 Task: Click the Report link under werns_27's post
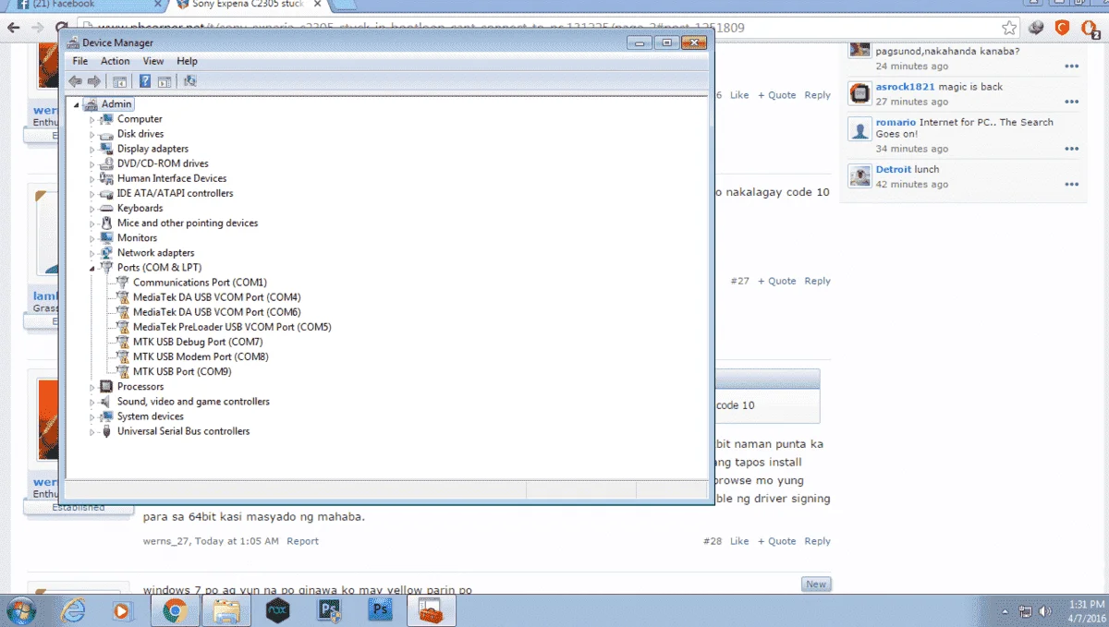pos(302,541)
